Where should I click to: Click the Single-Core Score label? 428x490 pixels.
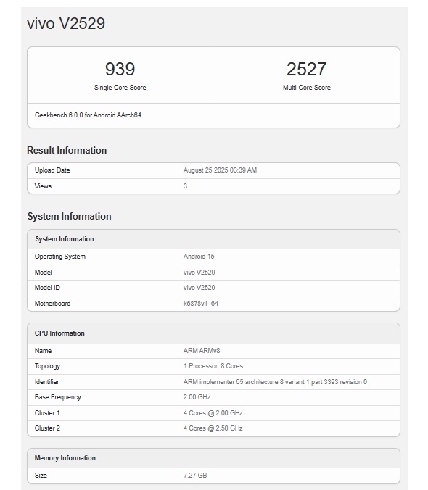click(x=120, y=88)
